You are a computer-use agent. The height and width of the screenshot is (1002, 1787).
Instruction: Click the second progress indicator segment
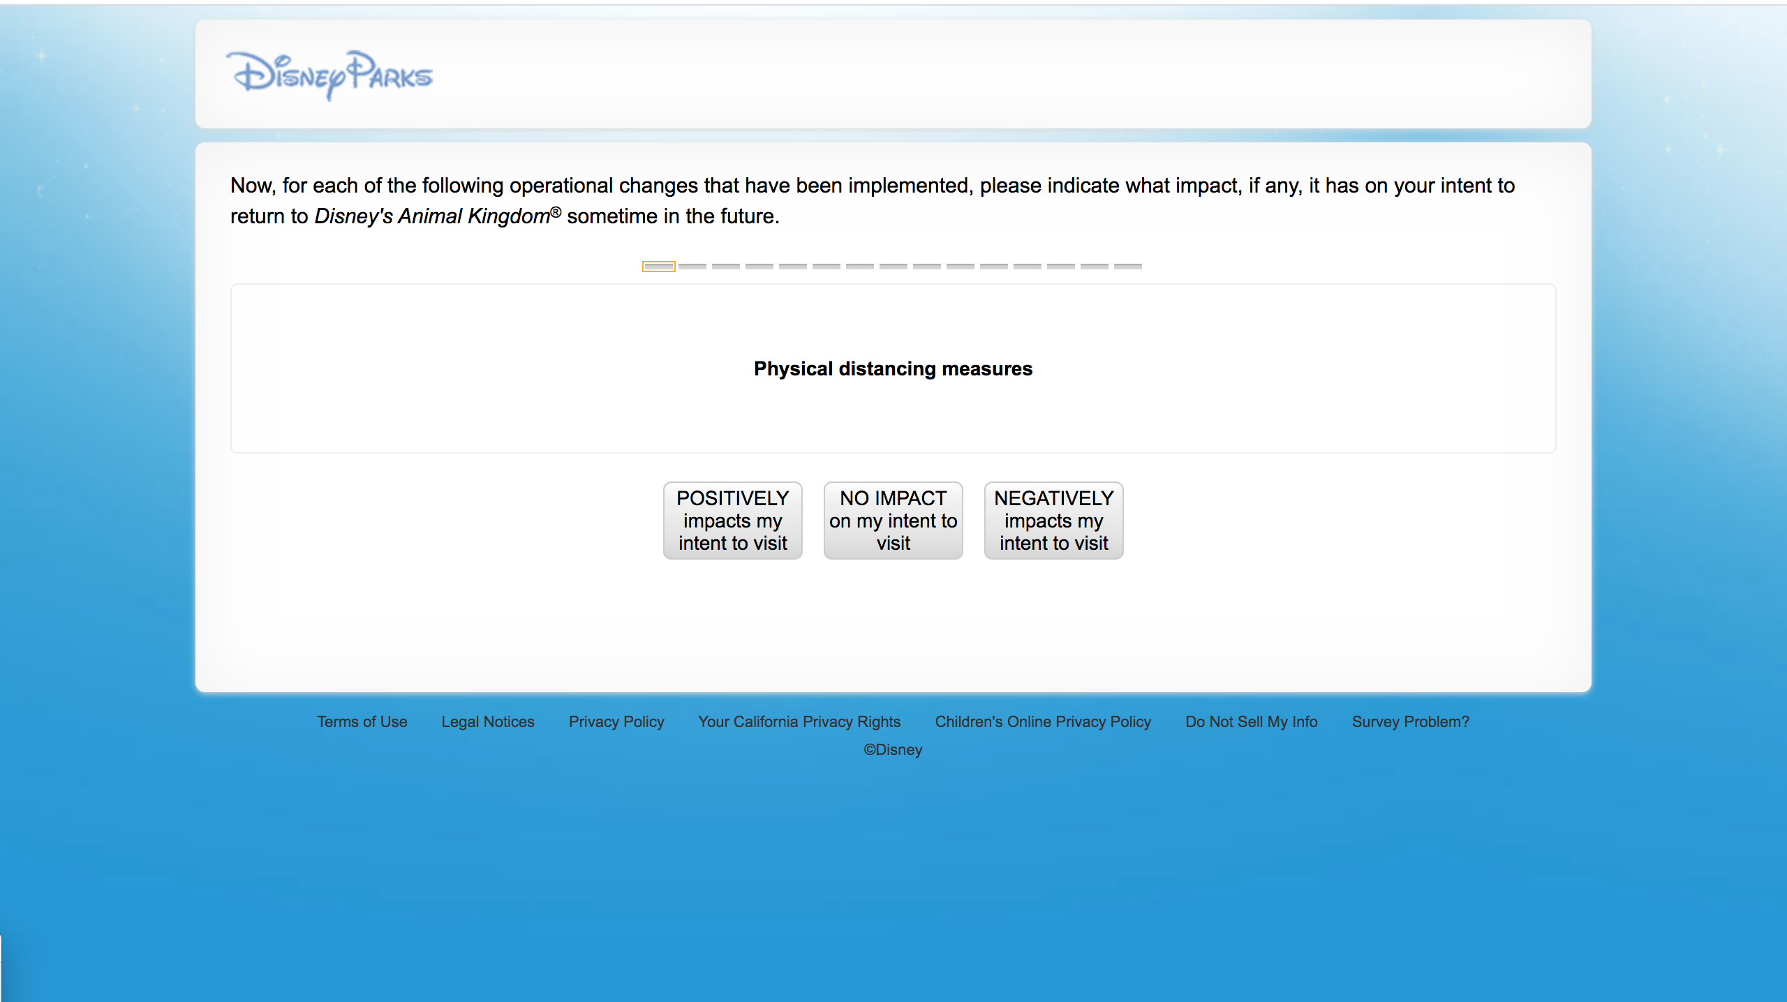(x=692, y=267)
